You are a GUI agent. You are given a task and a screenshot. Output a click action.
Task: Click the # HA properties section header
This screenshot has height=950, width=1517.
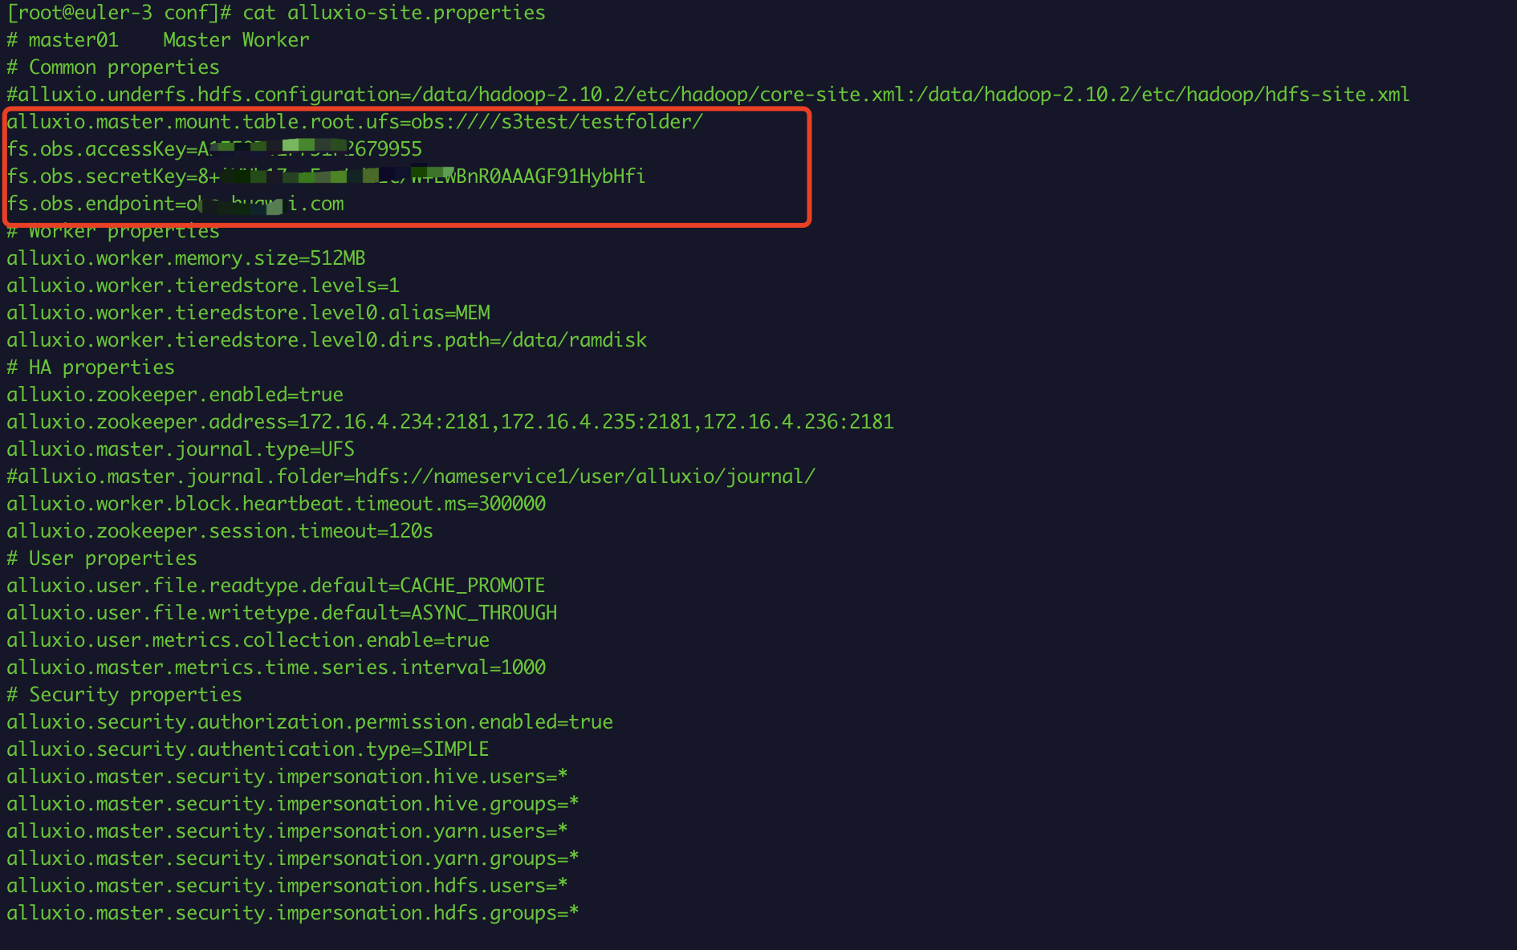91,367
